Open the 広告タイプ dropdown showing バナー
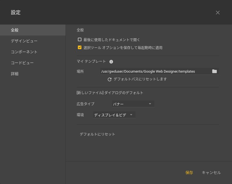 [x=133, y=104]
